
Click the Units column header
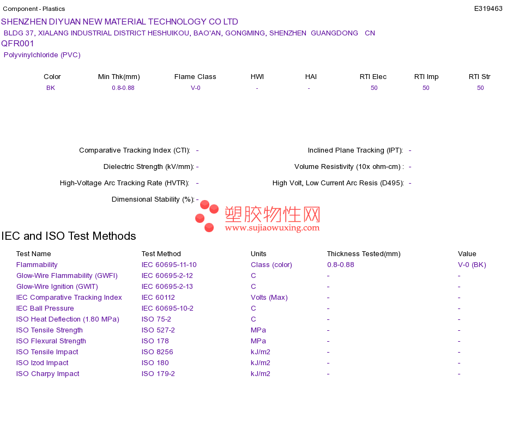tap(258, 253)
